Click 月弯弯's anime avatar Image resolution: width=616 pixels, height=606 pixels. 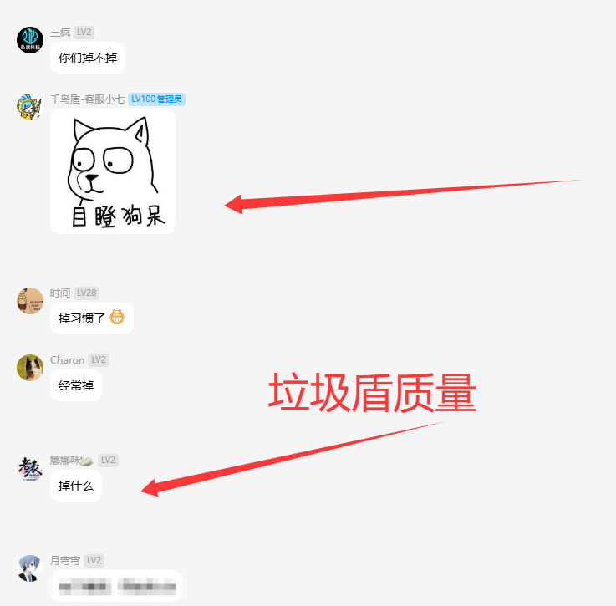click(x=30, y=568)
